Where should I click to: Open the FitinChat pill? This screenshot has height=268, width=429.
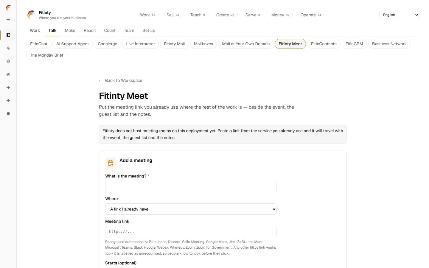[39, 44]
